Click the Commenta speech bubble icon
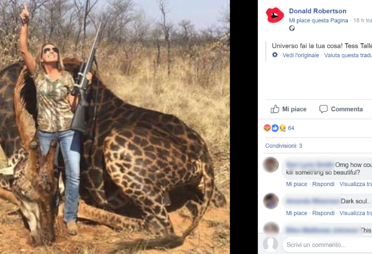 [x=323, y=109]
